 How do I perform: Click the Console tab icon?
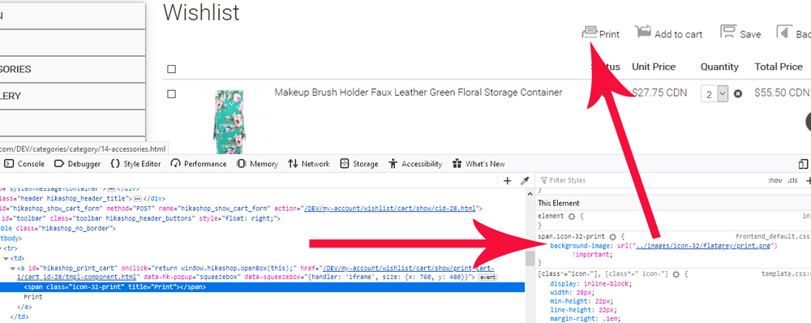click(x=9, y=164)
